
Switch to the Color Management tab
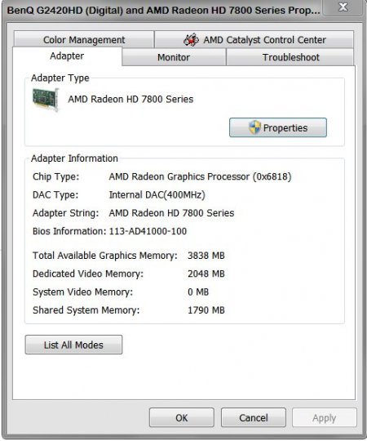[x=84, y=40]
